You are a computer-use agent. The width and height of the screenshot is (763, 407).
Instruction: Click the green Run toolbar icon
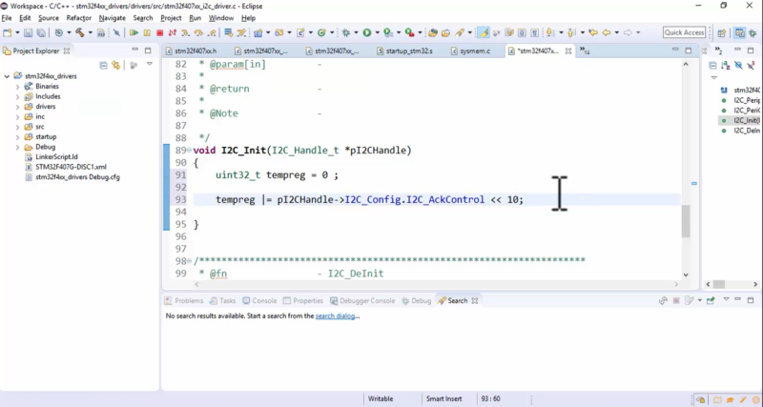367,32
